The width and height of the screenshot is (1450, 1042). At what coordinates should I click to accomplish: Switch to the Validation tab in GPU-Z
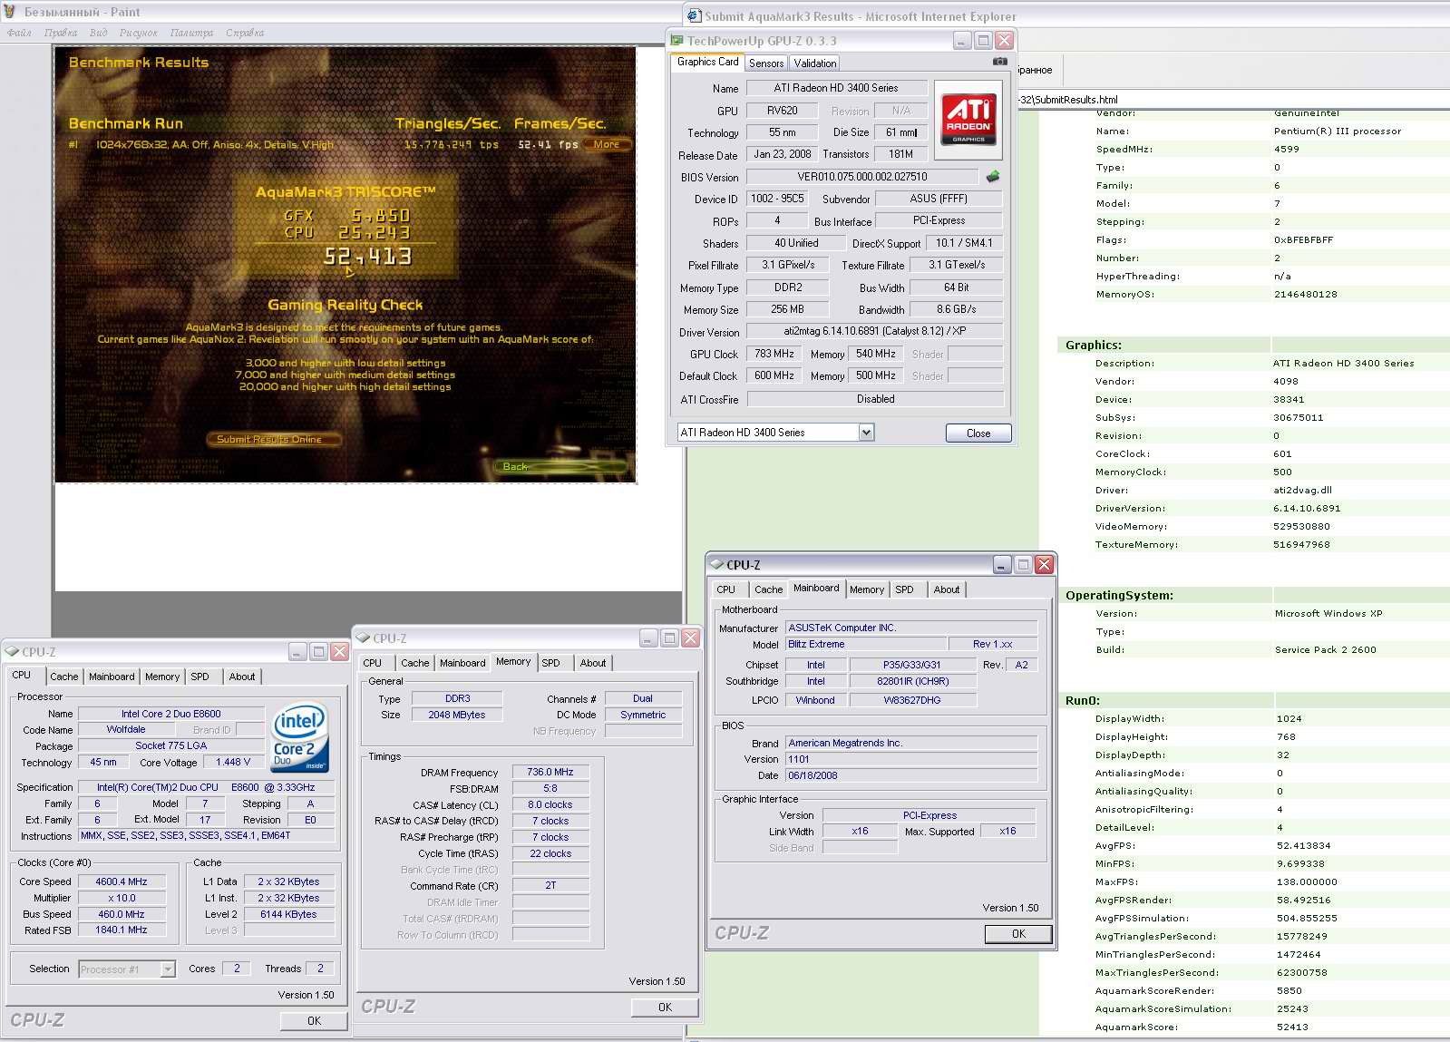point(815,63)
